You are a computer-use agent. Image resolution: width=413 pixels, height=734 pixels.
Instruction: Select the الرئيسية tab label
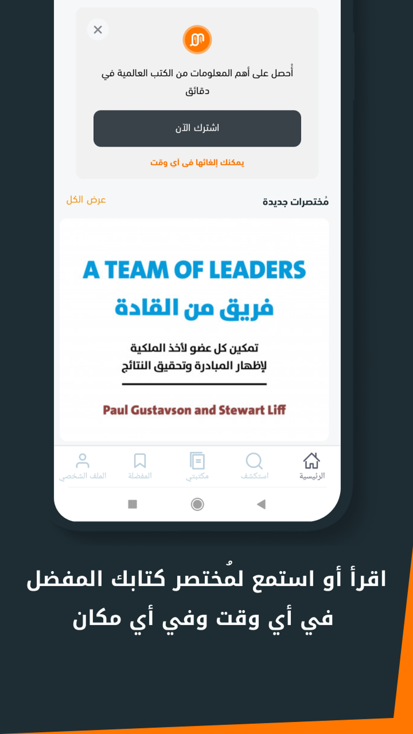(312, 476)
